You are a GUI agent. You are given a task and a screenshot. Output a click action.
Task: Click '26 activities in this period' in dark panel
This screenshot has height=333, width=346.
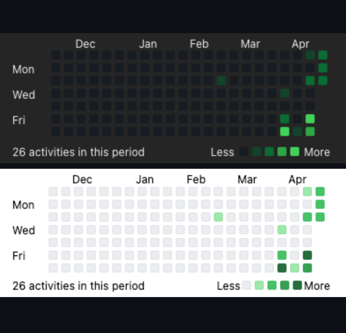point(79,152)
